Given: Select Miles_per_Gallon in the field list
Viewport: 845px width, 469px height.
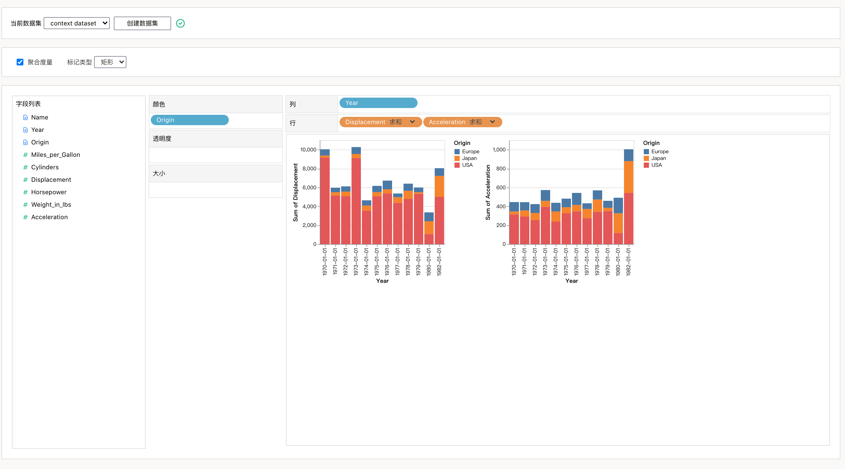Looking at the screenshot, I should (56, 155).
